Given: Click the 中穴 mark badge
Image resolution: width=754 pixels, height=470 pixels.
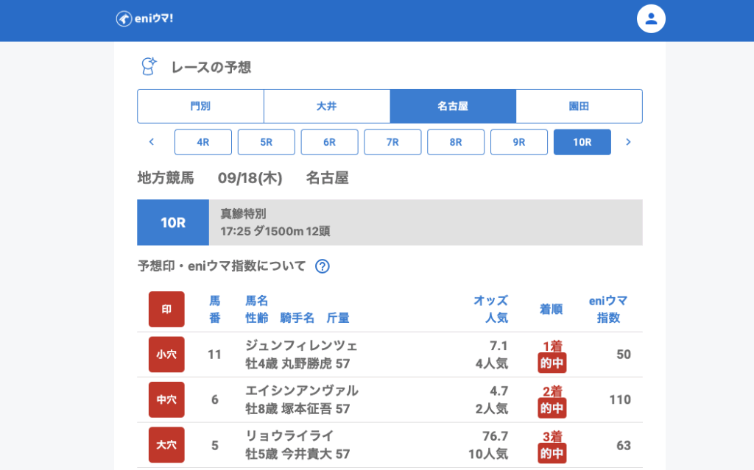Looking at the screenshot, I should tap(166, 399).
